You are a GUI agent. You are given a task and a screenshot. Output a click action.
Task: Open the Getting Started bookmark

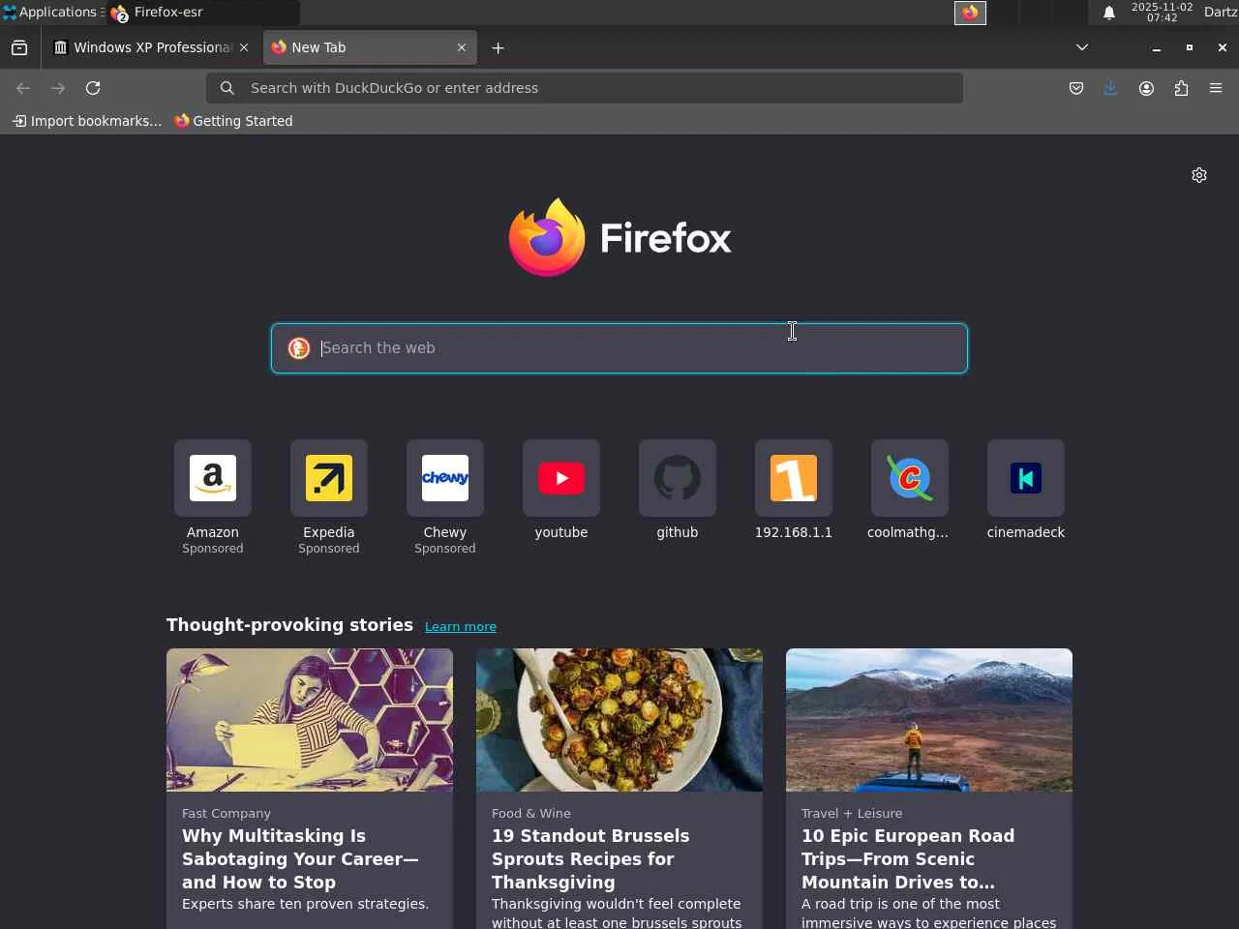[x=233, y=121]
